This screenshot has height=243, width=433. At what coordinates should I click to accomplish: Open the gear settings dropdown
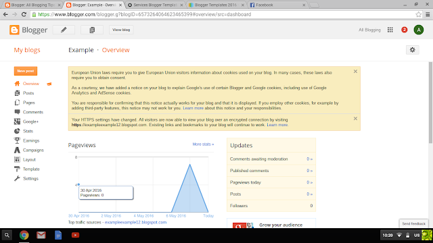(412, 50)
